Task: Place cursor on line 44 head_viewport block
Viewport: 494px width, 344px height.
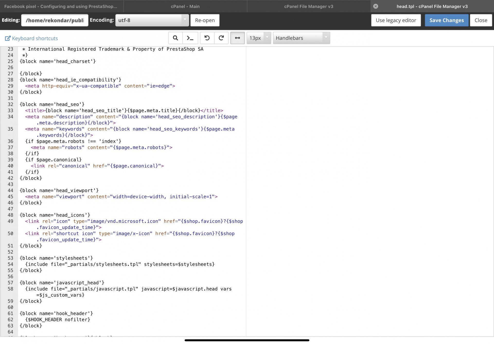Action: 59,190
